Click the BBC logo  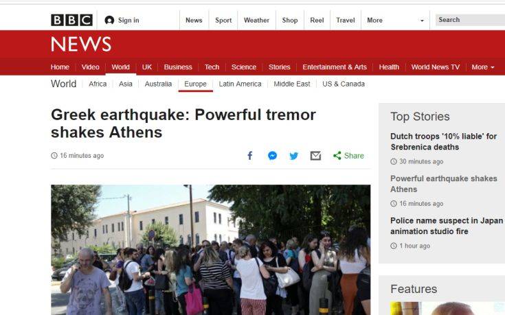pos(72,20)
